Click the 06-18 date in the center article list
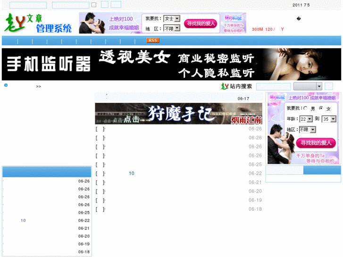The width and height of the screenshot is (343, 257). point(255,209)
